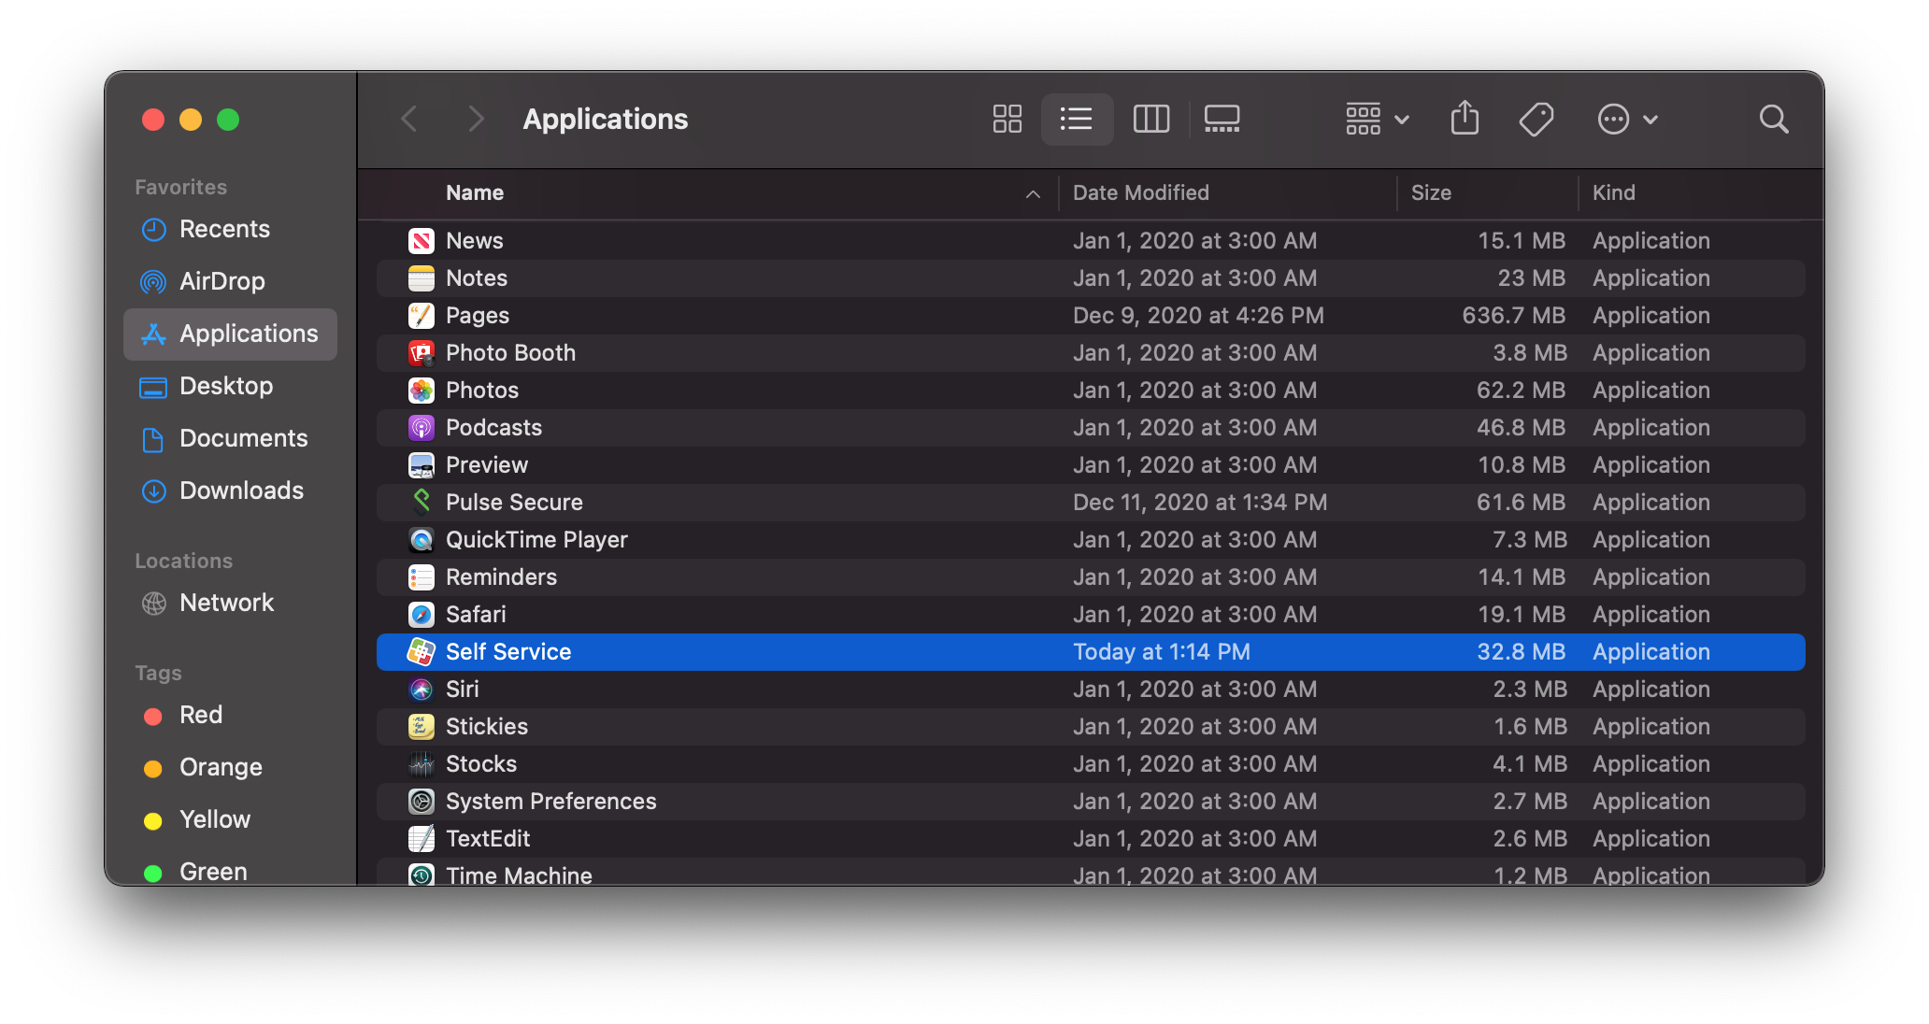The height and width of the screenshot is (1024, 1929).
Task: Select the Pulse Secure app icon
Action: click(422, 503)
